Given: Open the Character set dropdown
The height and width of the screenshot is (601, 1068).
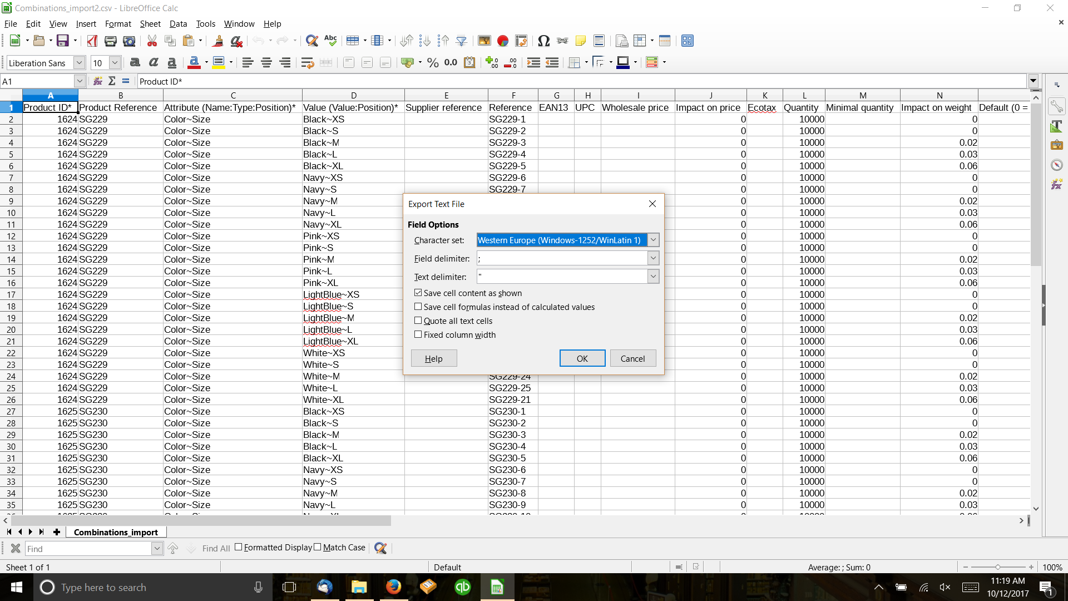Looking at the screenshot, I should coord(653,239).
